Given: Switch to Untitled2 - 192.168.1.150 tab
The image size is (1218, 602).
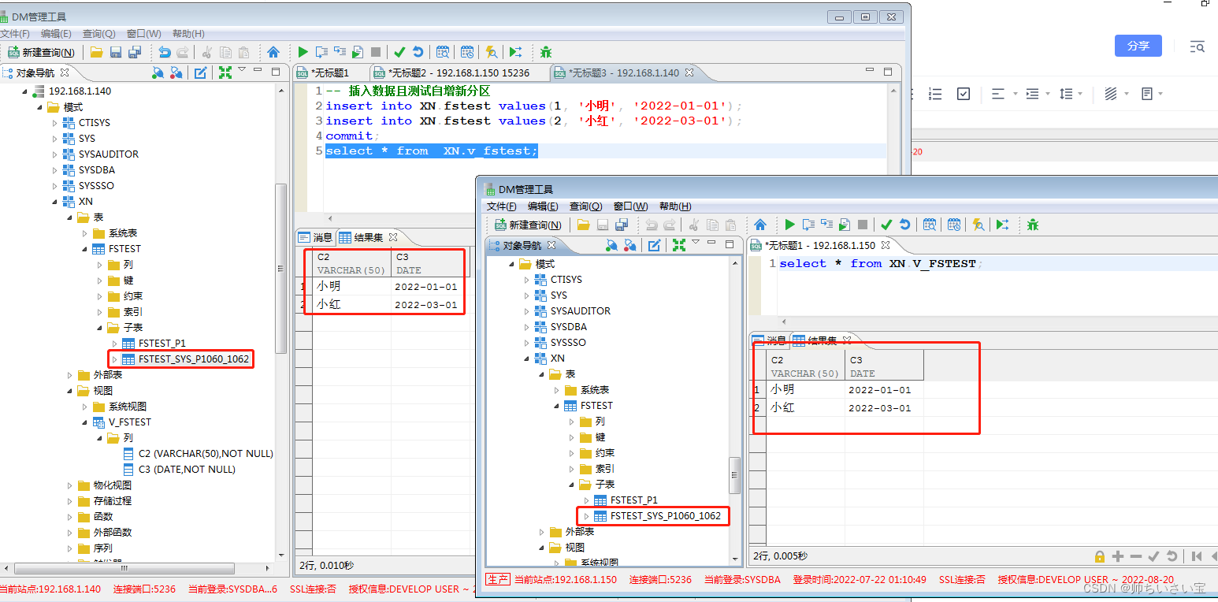Looking at the screenshot, I should 459,72.
